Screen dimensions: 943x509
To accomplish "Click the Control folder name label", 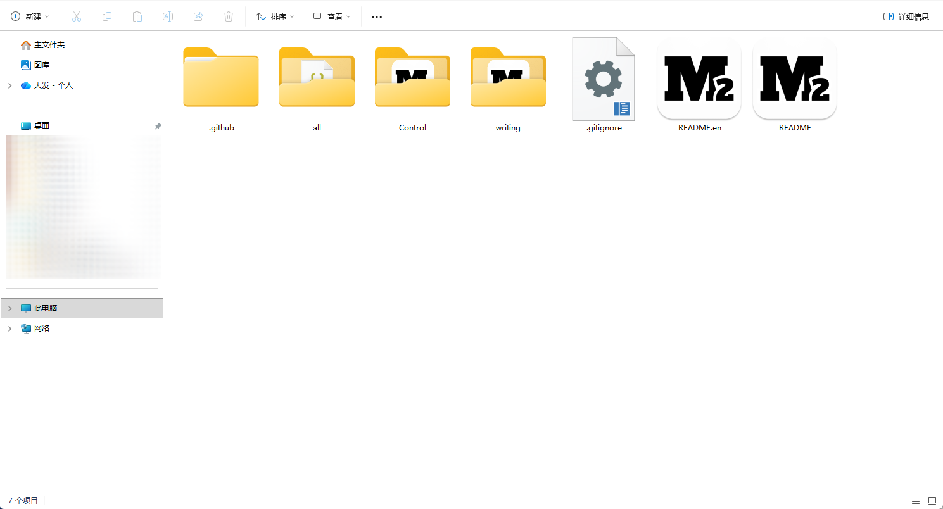I will [412, 128].
